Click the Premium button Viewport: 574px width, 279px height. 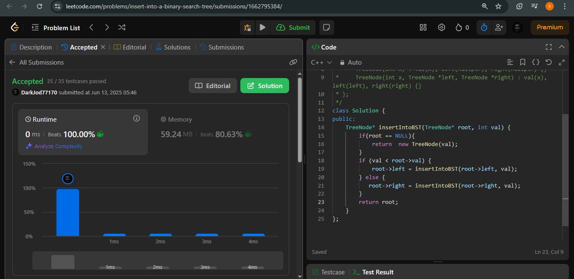(550, 28)
